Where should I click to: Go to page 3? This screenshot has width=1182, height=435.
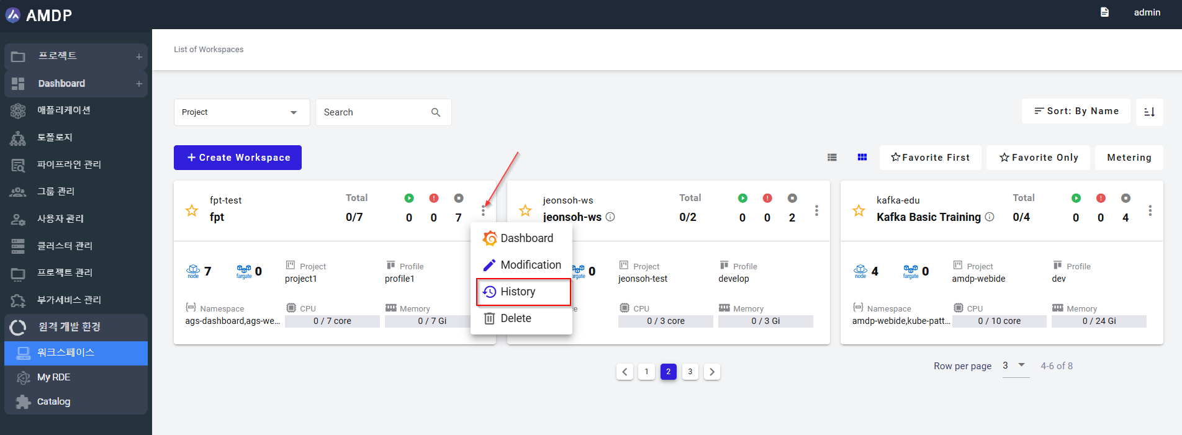[690, 372]
